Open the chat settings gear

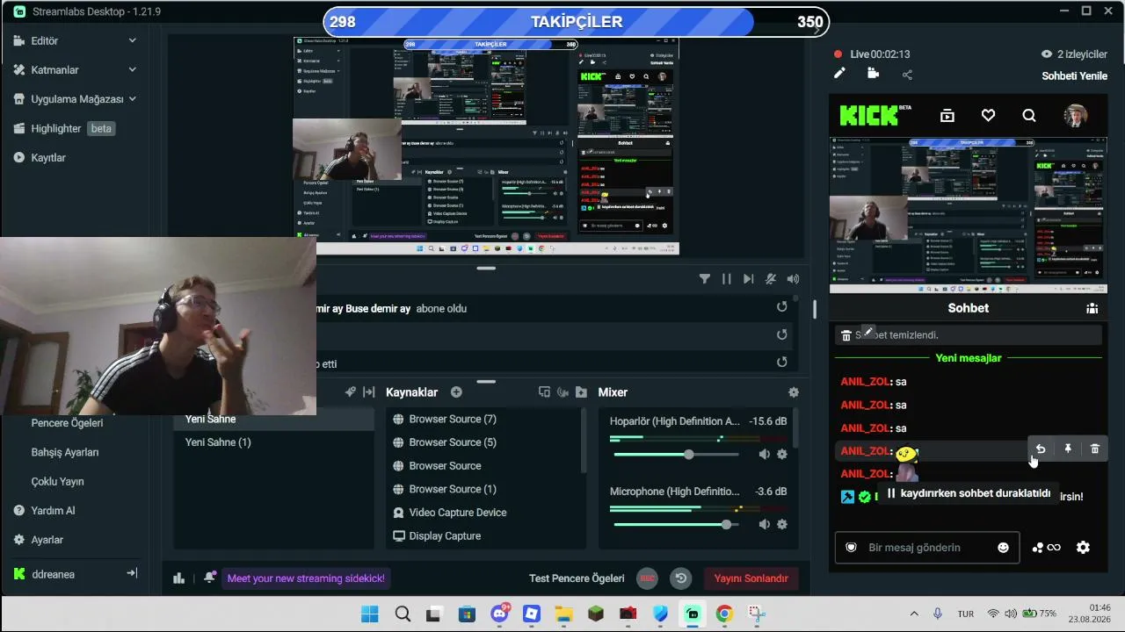1083,547
